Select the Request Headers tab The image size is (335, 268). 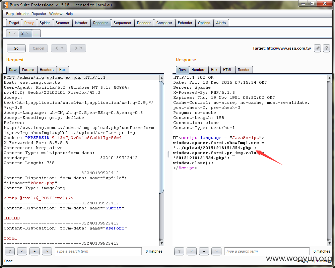47,70
